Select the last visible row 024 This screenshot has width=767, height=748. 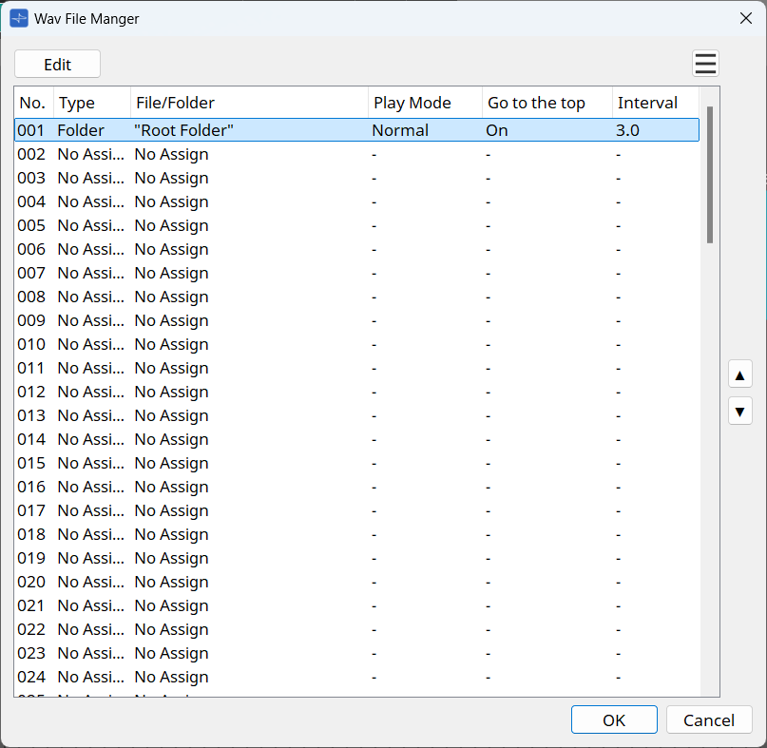point(285,677)
